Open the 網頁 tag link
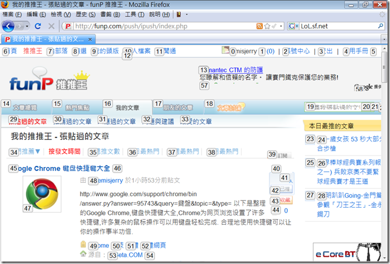390x264 pixels. tap(153, 246)
